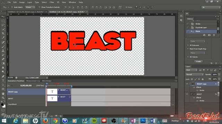Open the Group auto-select dropdown
222x124 pixels.
(30, 7)
